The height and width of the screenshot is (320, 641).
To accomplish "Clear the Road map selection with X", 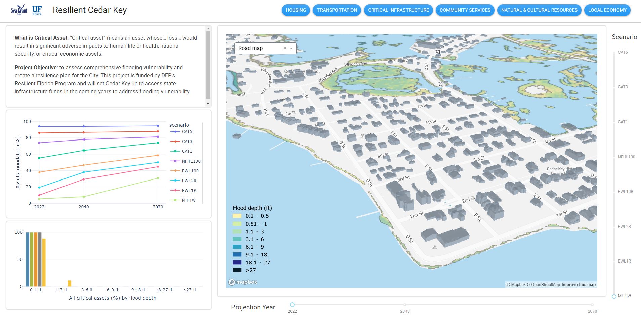I will (285, 48).
